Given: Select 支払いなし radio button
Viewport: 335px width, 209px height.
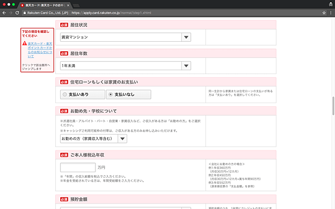Looking at the screenshot, I should [x=128, y=95].
